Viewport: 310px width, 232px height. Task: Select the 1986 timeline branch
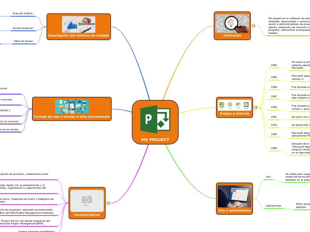coord(274,87)
